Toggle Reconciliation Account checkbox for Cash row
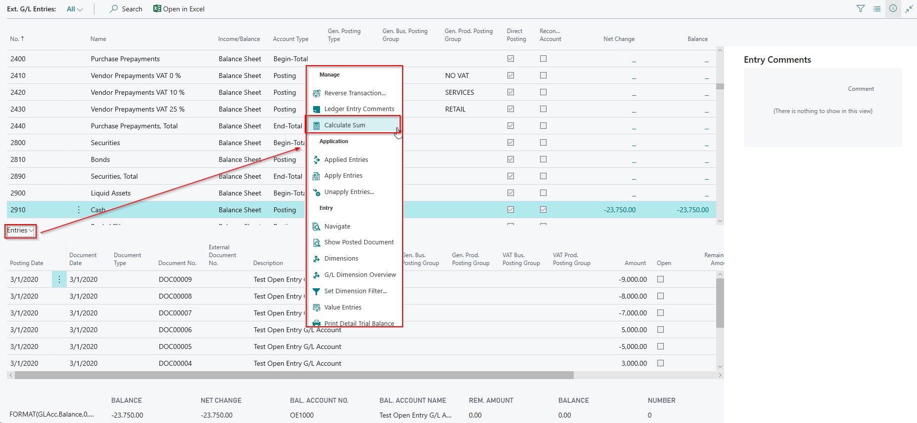This screenshot has height=423, width=917. [543, 210]
